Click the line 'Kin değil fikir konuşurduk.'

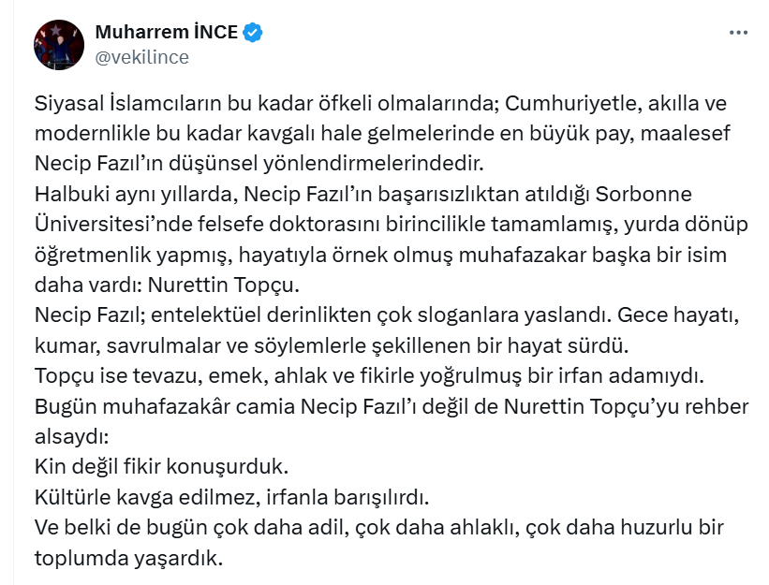coord(161,466)
